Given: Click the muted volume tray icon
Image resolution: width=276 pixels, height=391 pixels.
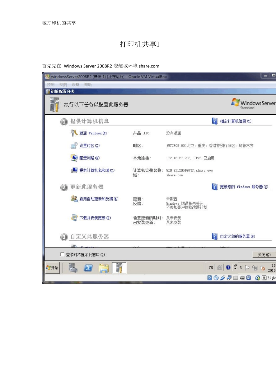Looking at the screenshot, I should 262,268.
